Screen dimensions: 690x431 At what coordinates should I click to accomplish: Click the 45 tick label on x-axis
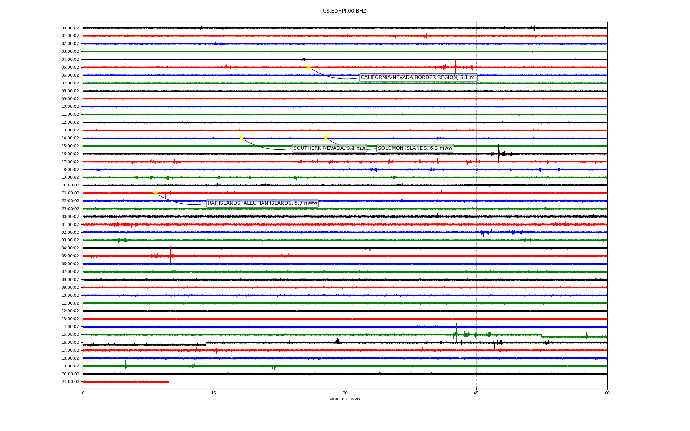(x=476, y=393)
